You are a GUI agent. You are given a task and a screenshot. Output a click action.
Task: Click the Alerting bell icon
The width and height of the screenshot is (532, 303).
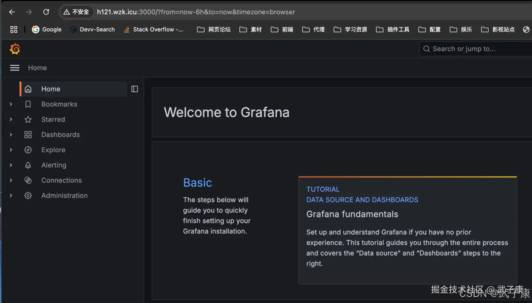point(28,165)
